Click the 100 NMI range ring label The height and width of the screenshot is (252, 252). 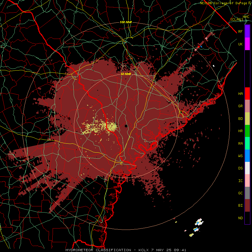(126, 22)
